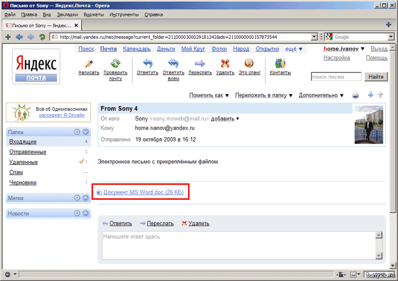Open search engine selector dropdown arrow
This screenshot has width=398, height=281.
click(x=391, y=37)
